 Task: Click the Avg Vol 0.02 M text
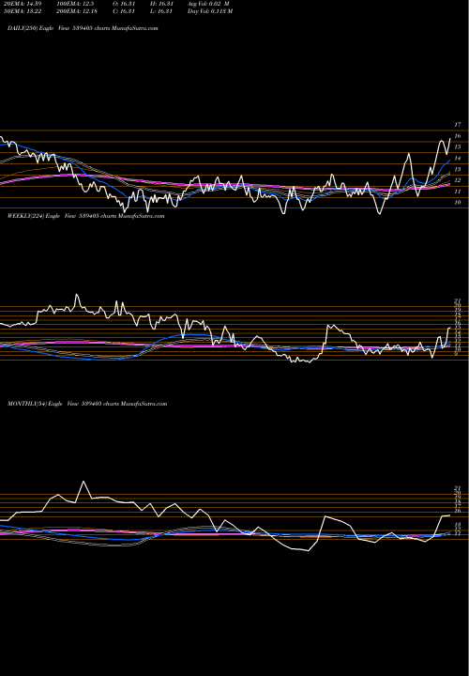point(208,4)
